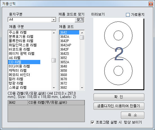Choose 미디어용 라벨 from the category list
The height and width of the screenshot is (130, 155).
19,66
